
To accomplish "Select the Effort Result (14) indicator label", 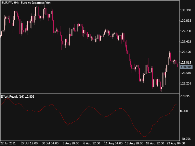I will [18, 97].
